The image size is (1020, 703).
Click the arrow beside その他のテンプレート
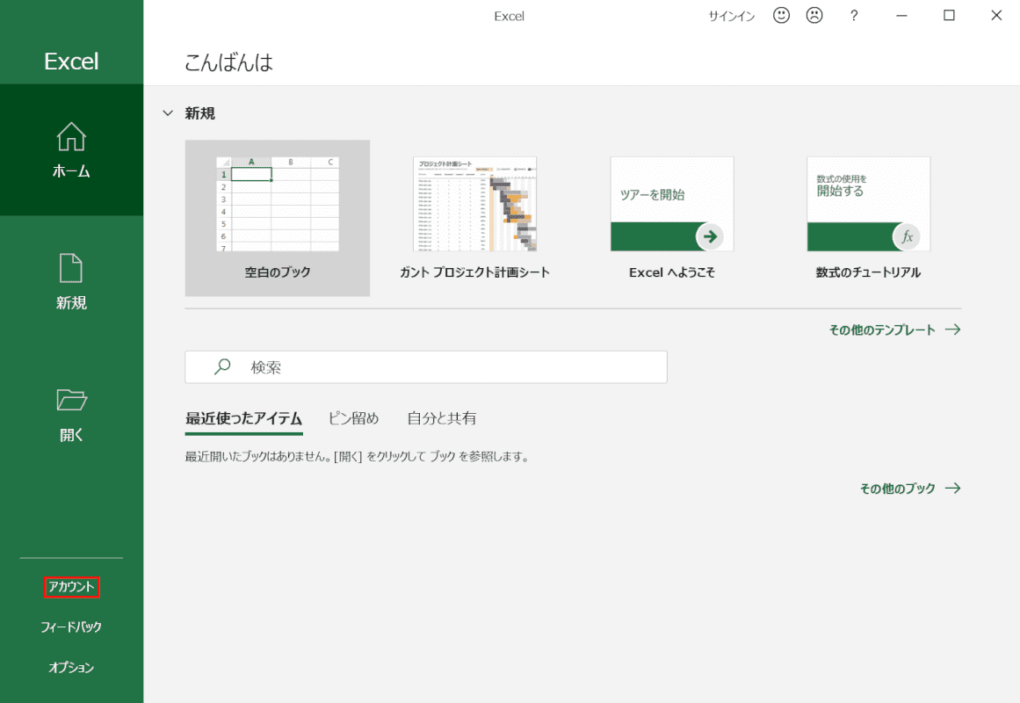(x=953, y=330)
